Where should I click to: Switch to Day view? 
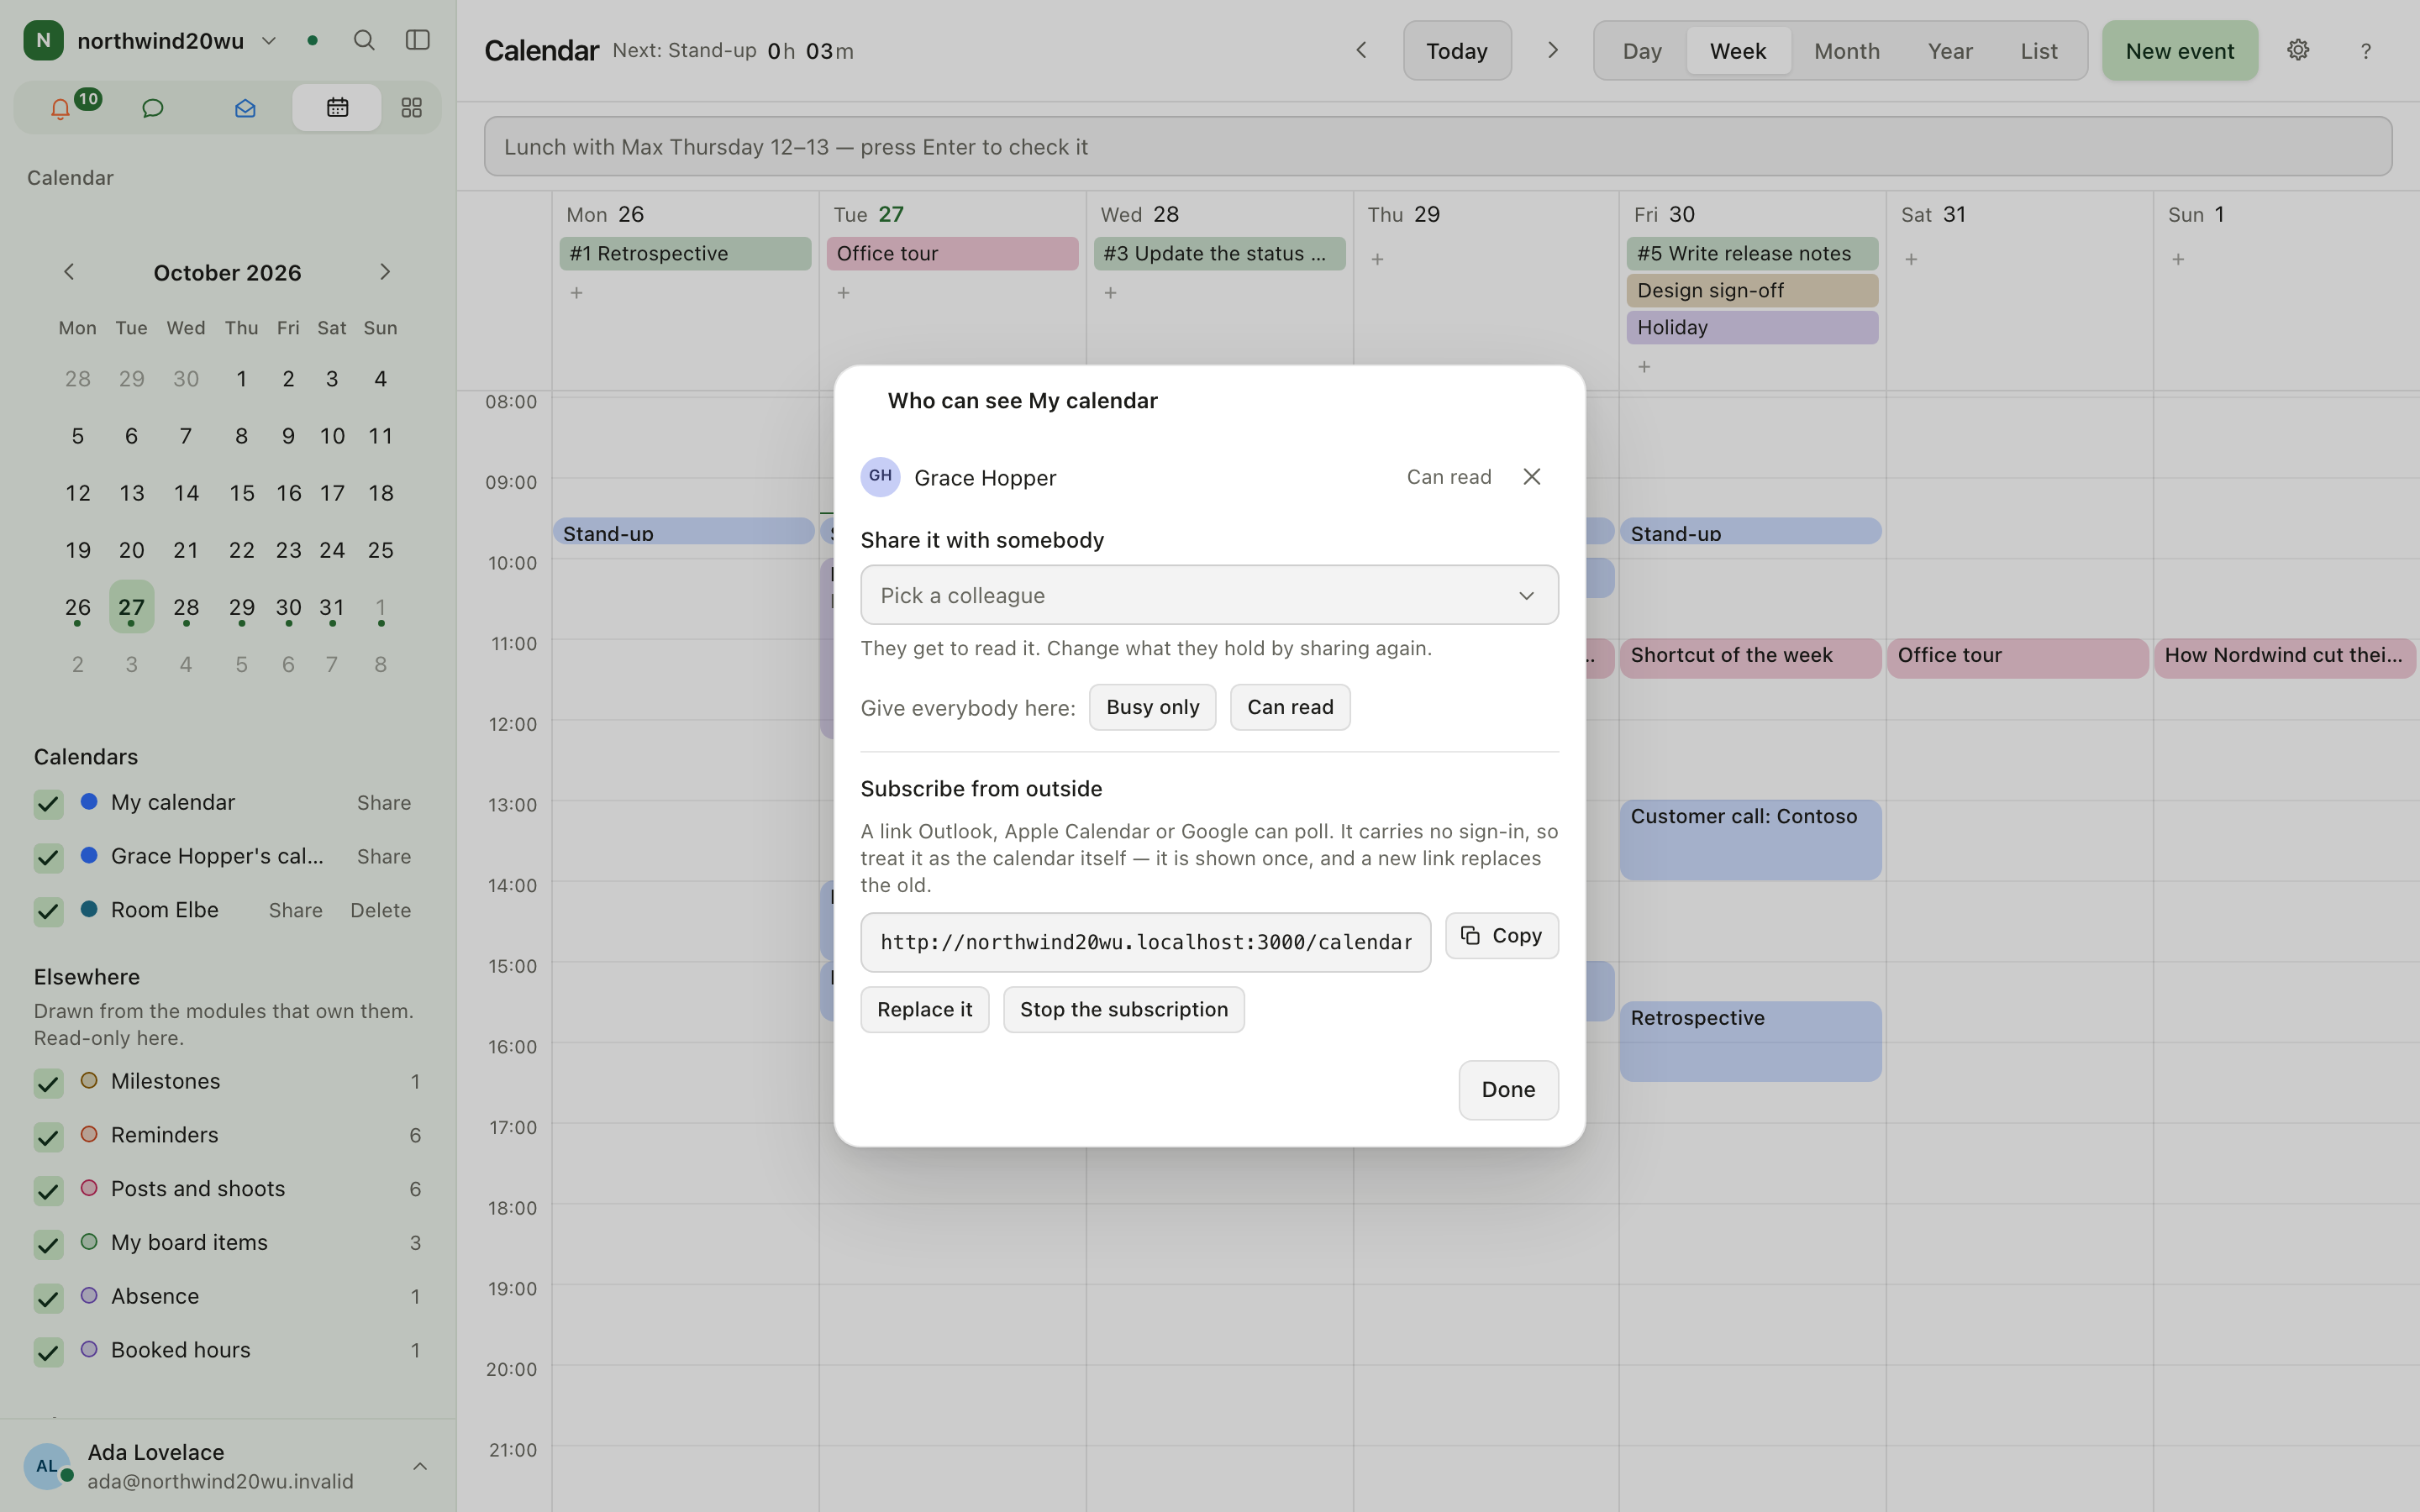click(x=1642, y=51)
